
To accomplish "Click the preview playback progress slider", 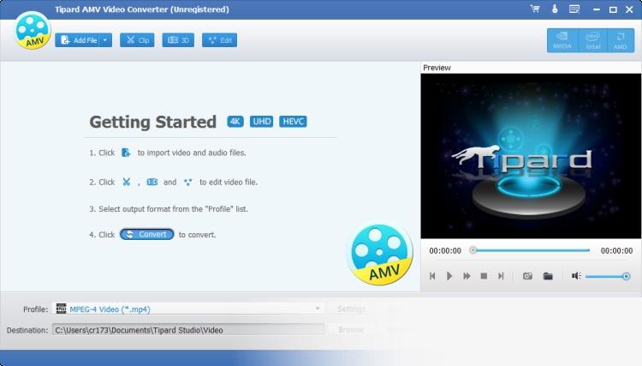I will (531, 250).
